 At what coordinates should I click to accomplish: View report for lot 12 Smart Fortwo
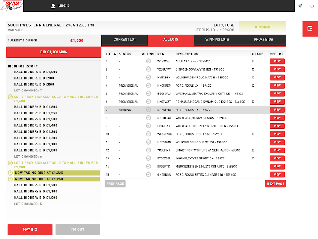pos(277,150)
